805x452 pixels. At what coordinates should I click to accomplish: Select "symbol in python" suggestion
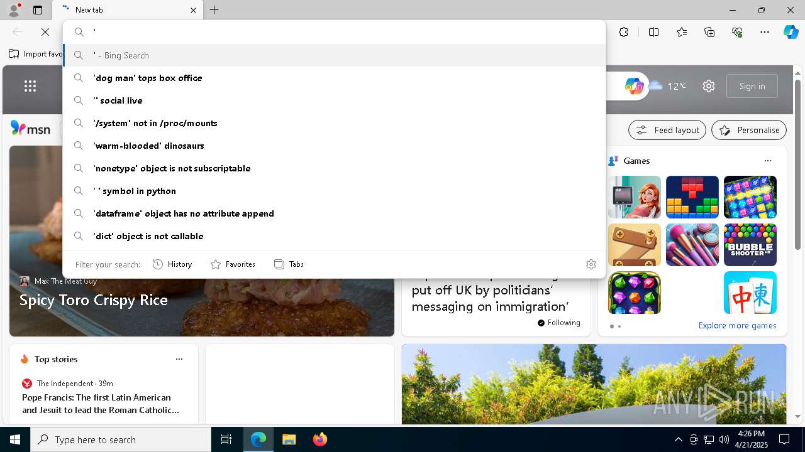click(334, 191)
